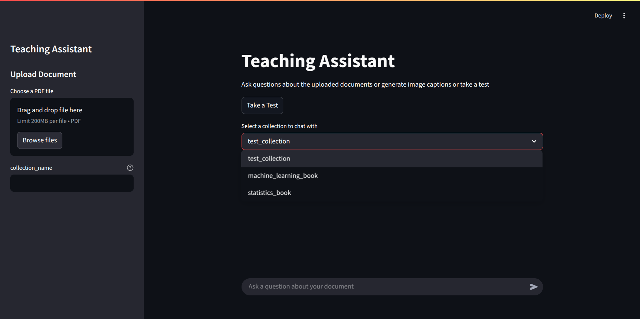Click the Deploy button
The image size is (640, 319).
[x=603, y=16]
